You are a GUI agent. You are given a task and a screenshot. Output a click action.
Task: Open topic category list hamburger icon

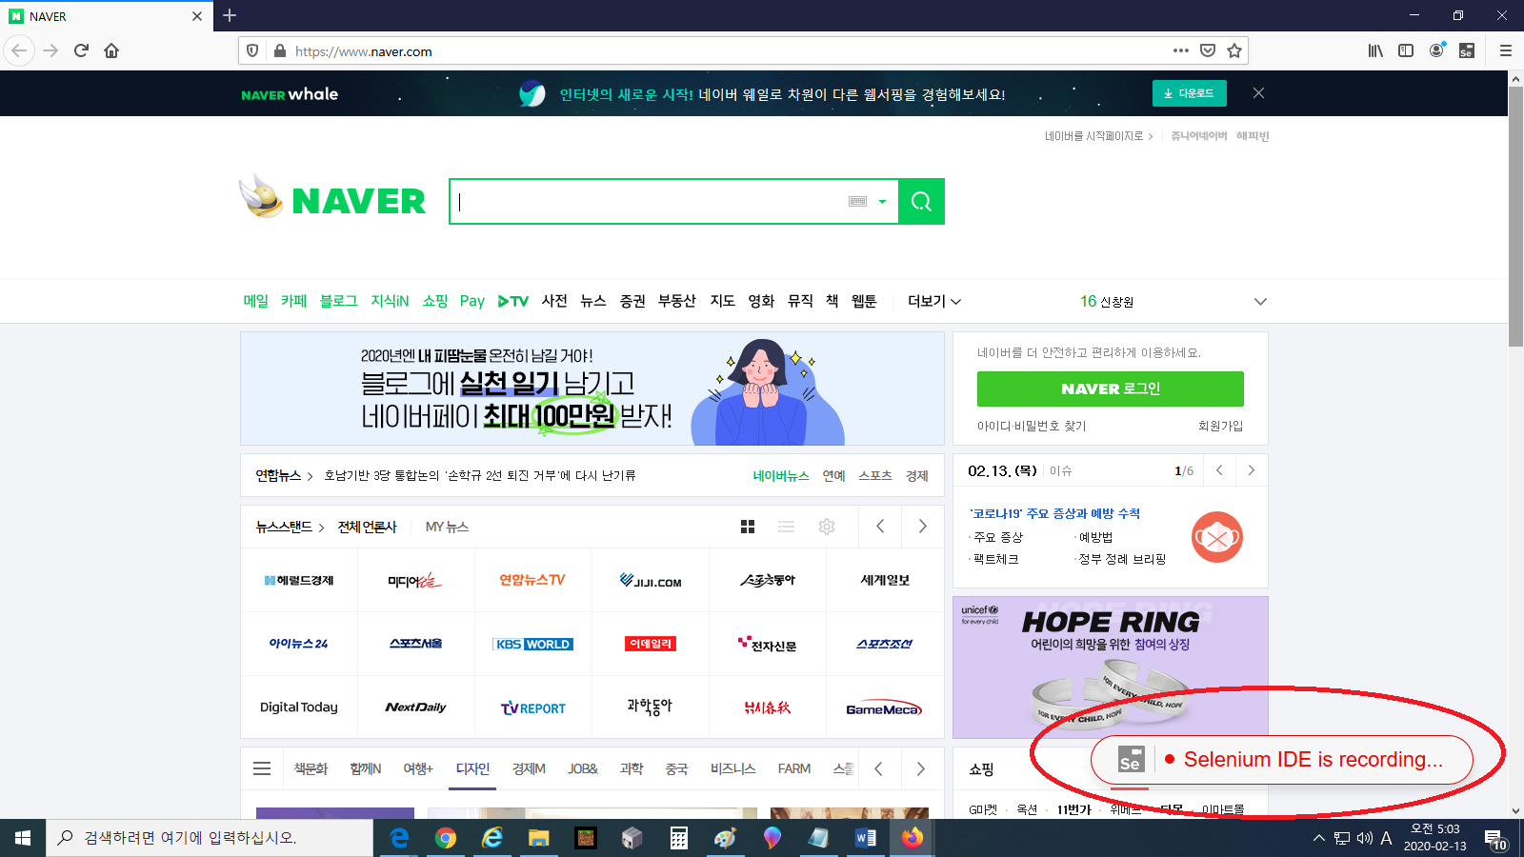pos(262,768)
